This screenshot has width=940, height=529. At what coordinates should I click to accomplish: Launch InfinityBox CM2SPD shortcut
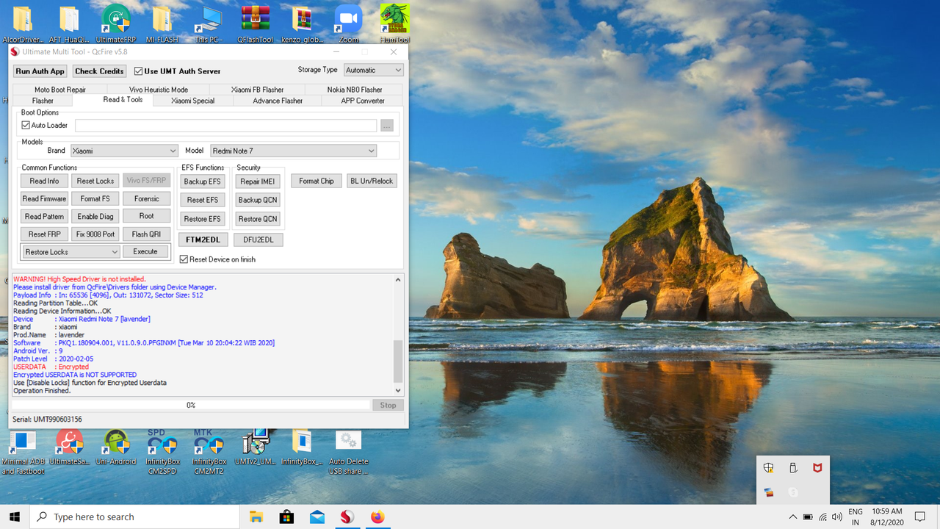tap(162, 452)
